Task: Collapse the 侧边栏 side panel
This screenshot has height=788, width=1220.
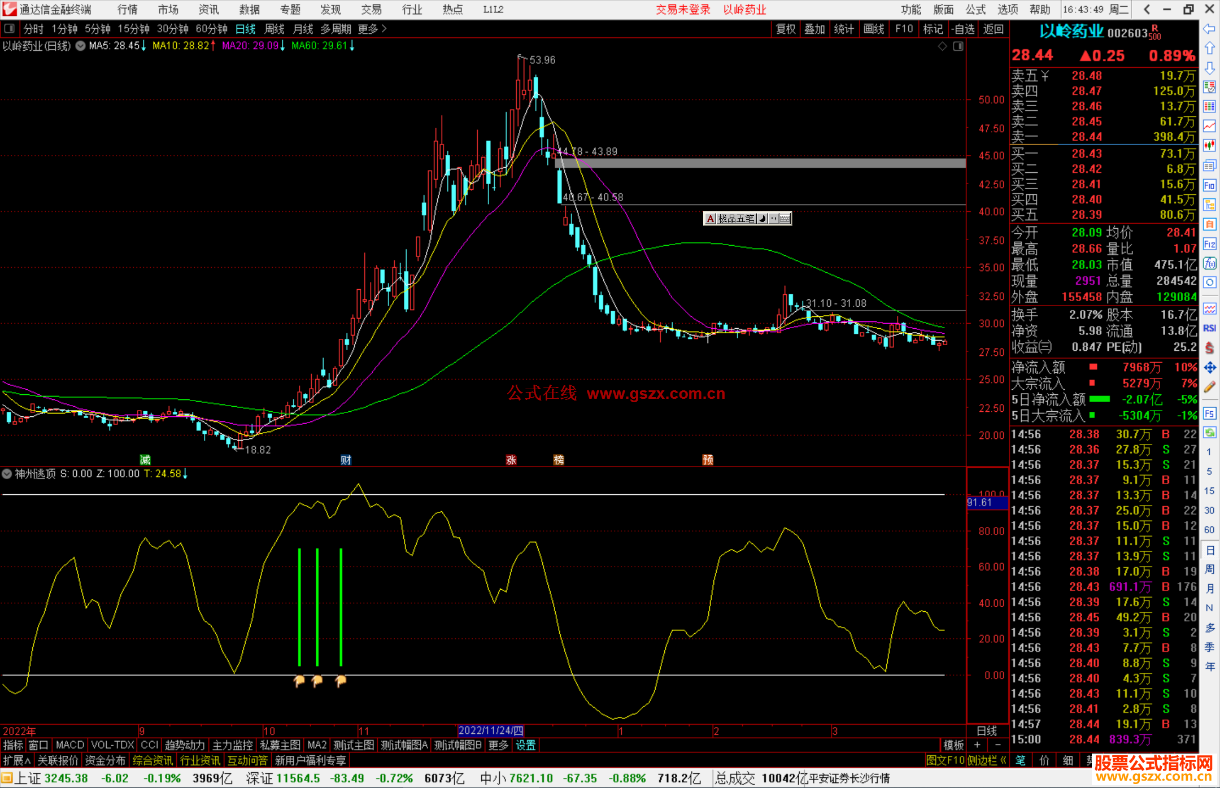Action: 986,760
